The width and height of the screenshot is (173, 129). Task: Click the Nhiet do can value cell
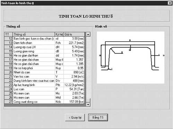tap(74, 72)
